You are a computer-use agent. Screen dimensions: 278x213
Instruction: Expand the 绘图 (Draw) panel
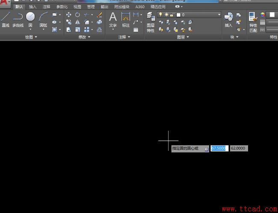pyautogui.click(x=31, y=37)
